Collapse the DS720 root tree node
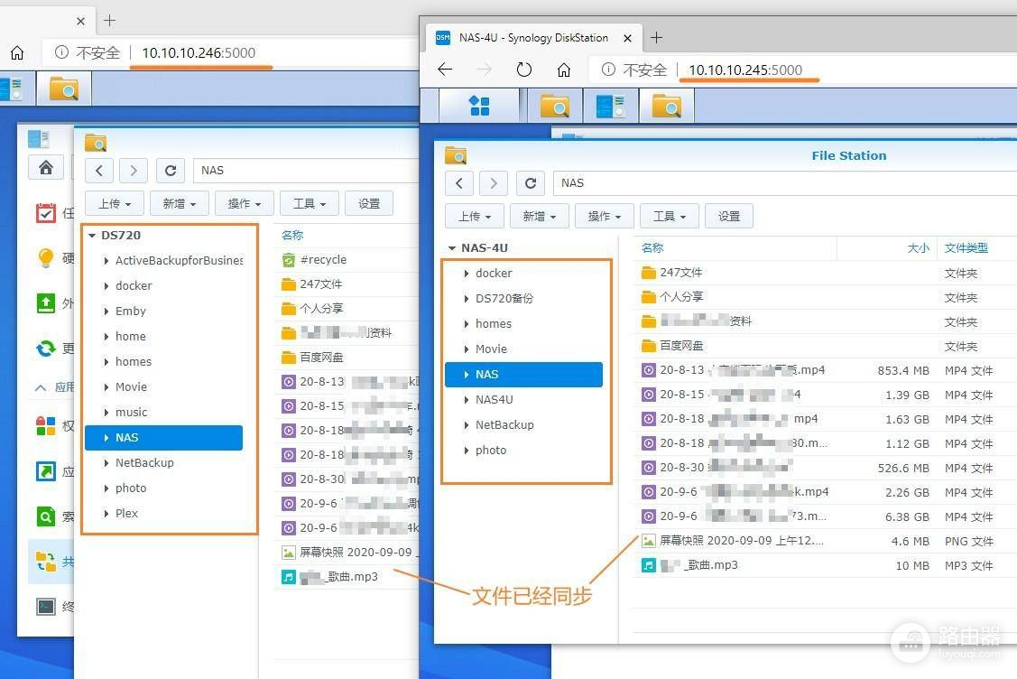Screen dimensions: 1017x679 (x=91, y=236)
